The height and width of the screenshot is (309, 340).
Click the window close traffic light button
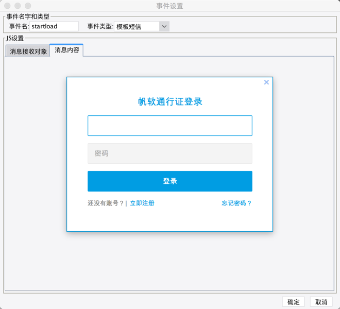pos(7,6)
